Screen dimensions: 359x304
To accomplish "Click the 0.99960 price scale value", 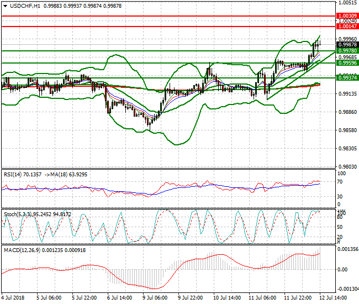I will pyautogui.click(x=347, y=39).
